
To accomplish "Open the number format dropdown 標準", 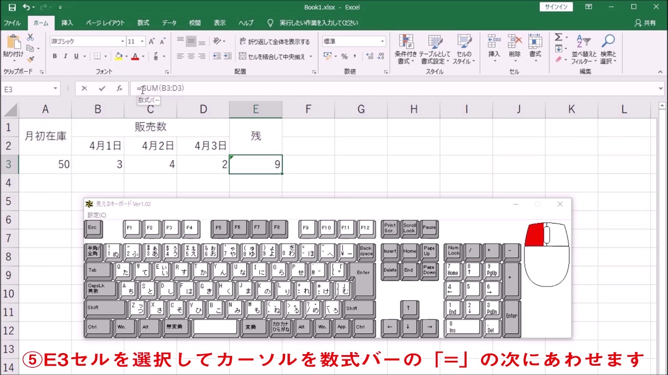I will [x=382, y=41].
